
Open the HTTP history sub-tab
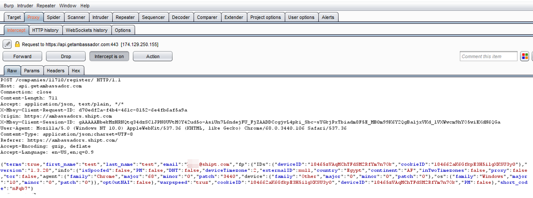(x=45, y=30)
